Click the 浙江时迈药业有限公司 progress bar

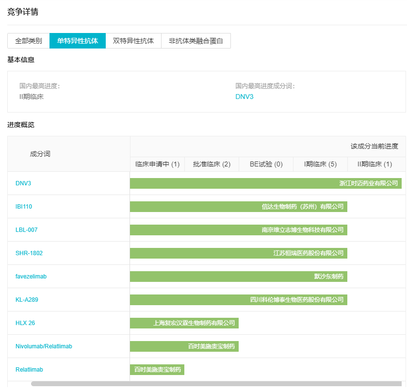pos(266,183)
